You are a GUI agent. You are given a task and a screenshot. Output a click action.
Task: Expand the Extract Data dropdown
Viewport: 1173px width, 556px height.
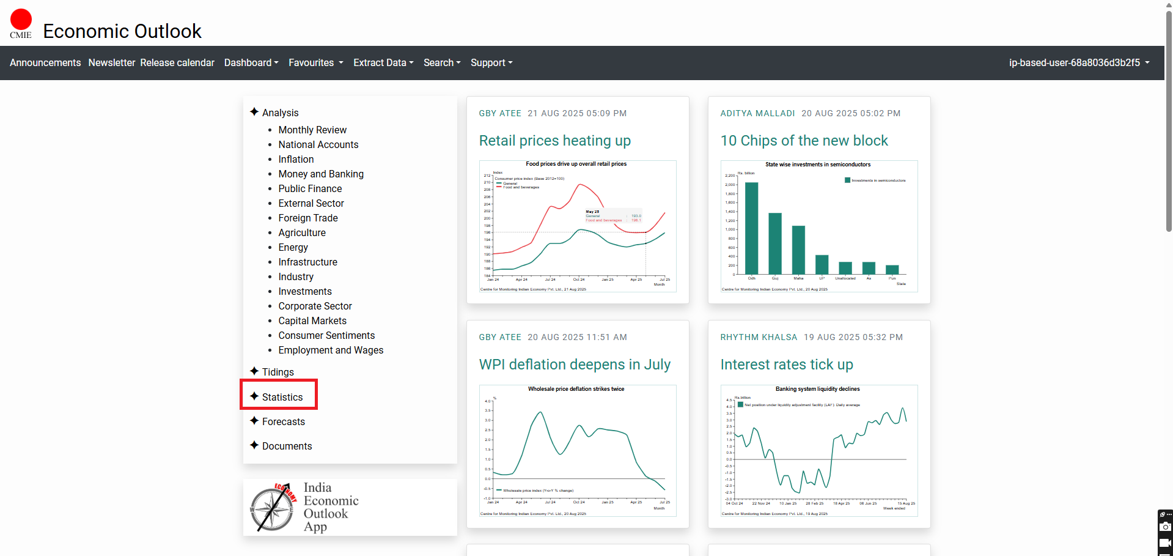[383, 63]
